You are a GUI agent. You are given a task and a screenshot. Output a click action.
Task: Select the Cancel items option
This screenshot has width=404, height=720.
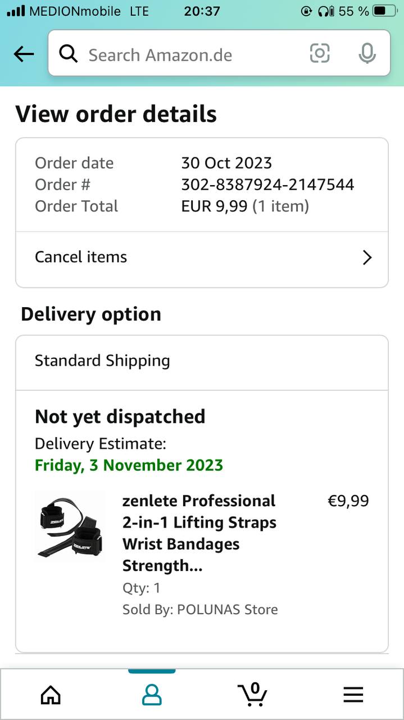81,257
